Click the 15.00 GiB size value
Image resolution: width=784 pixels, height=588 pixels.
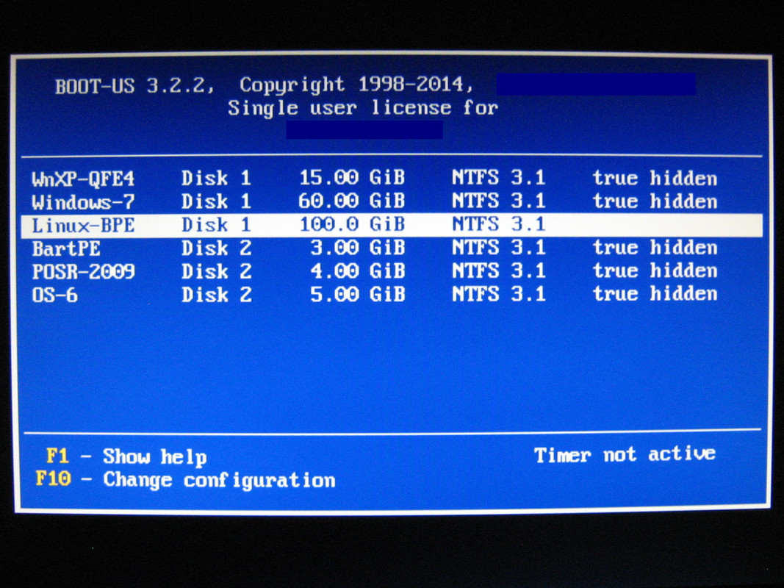[352, 177]
